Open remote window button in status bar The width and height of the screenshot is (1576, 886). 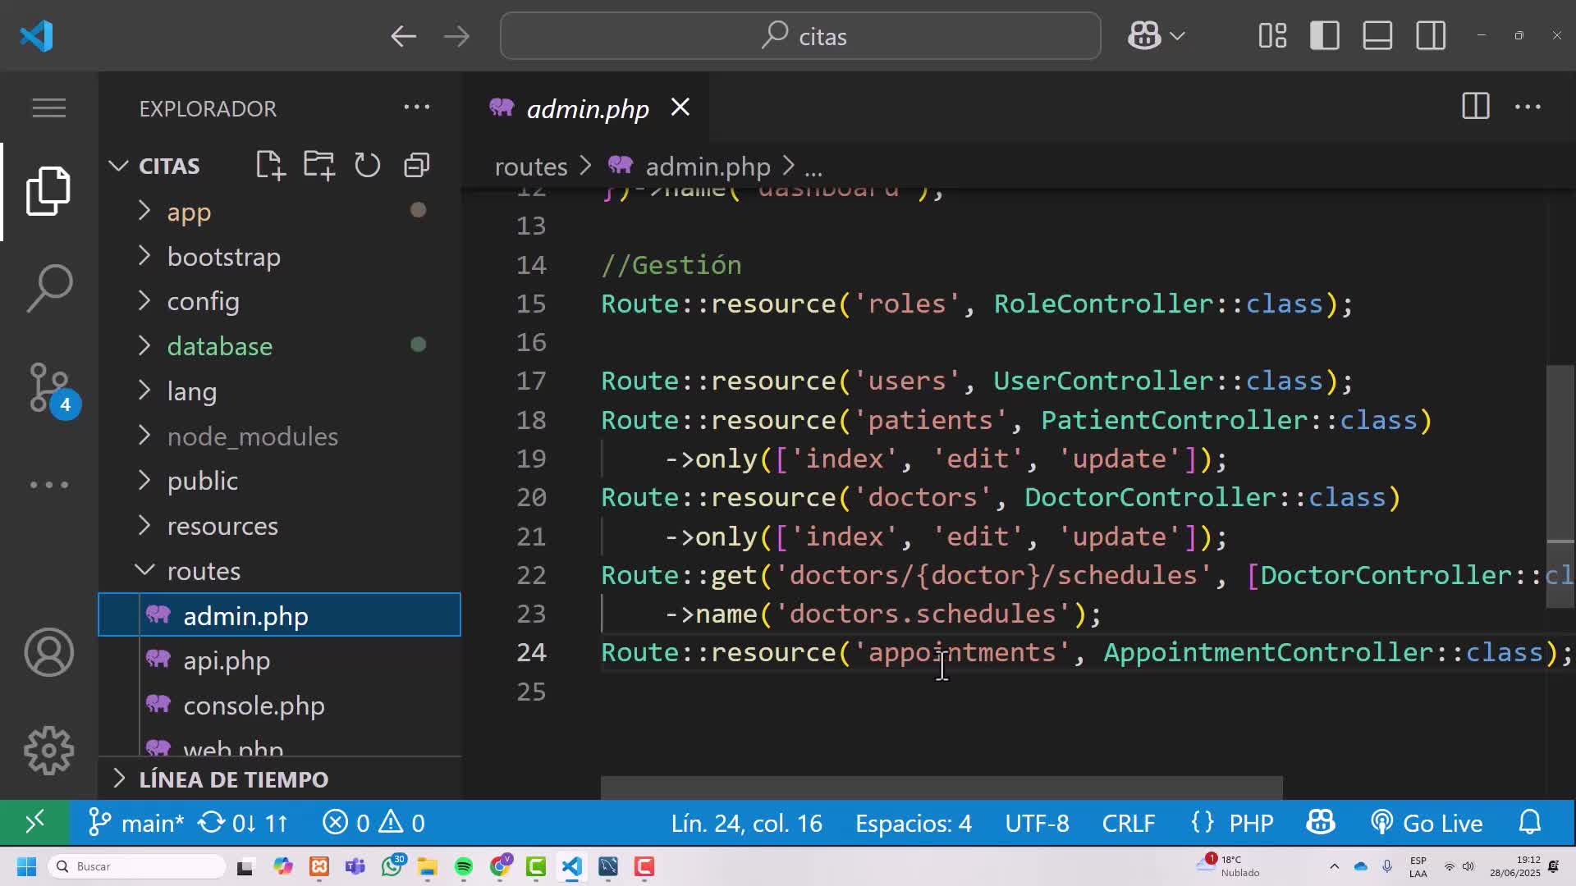point(34,823)
